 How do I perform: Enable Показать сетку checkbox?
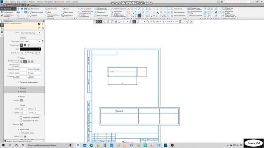tap(21, 133)
